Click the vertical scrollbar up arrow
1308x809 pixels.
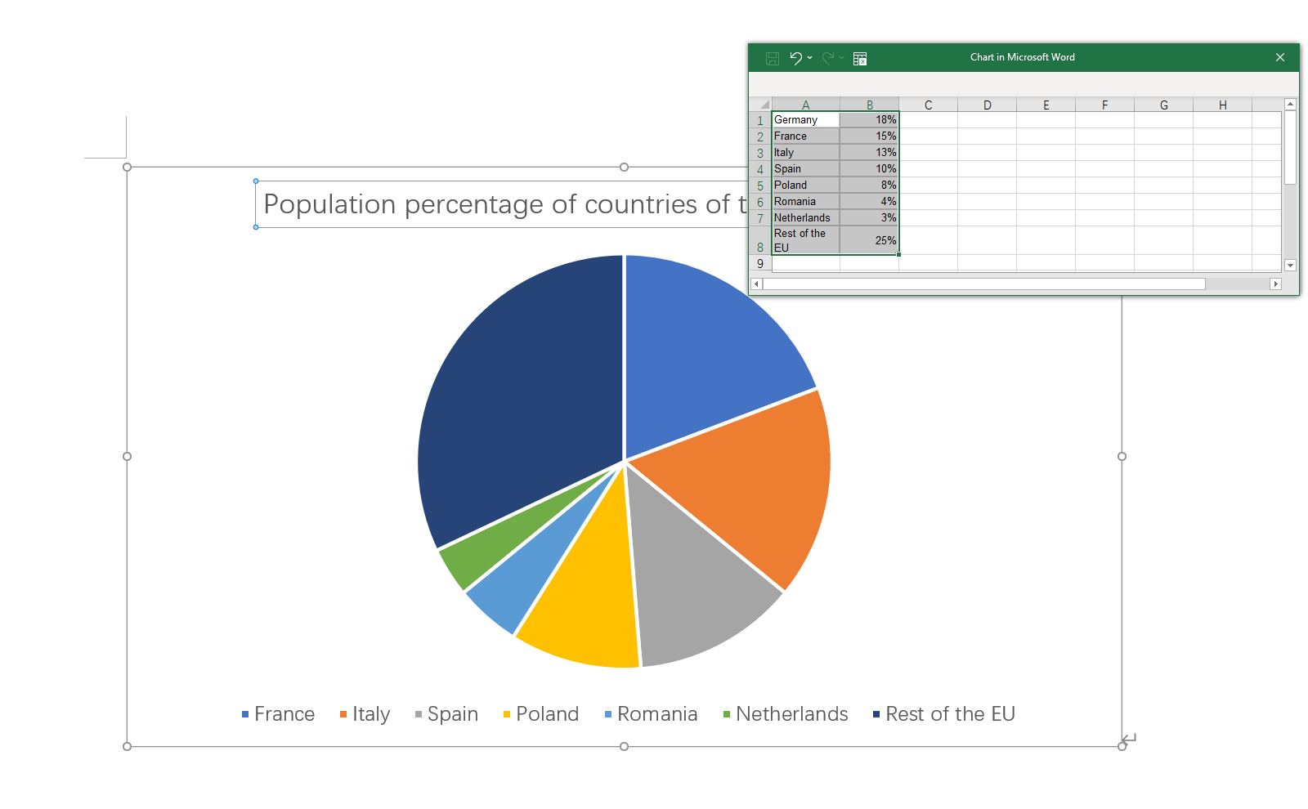point(1290,104)
